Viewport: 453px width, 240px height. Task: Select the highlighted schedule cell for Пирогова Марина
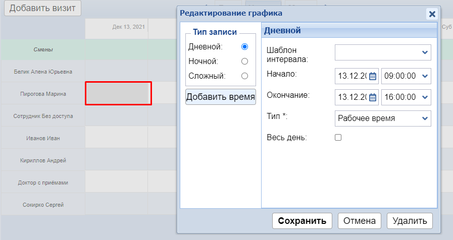pyautogui.click(x=118, y=93)
